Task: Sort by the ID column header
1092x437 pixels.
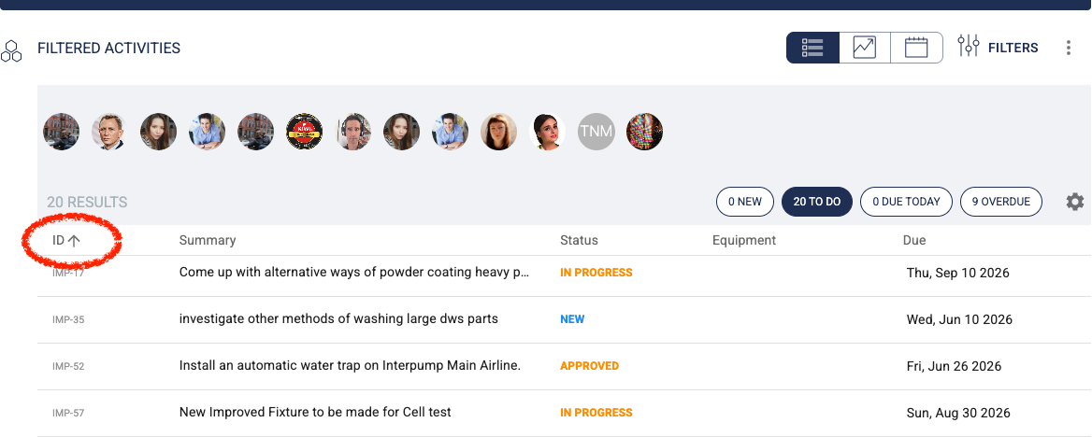Action: (67, 240)
